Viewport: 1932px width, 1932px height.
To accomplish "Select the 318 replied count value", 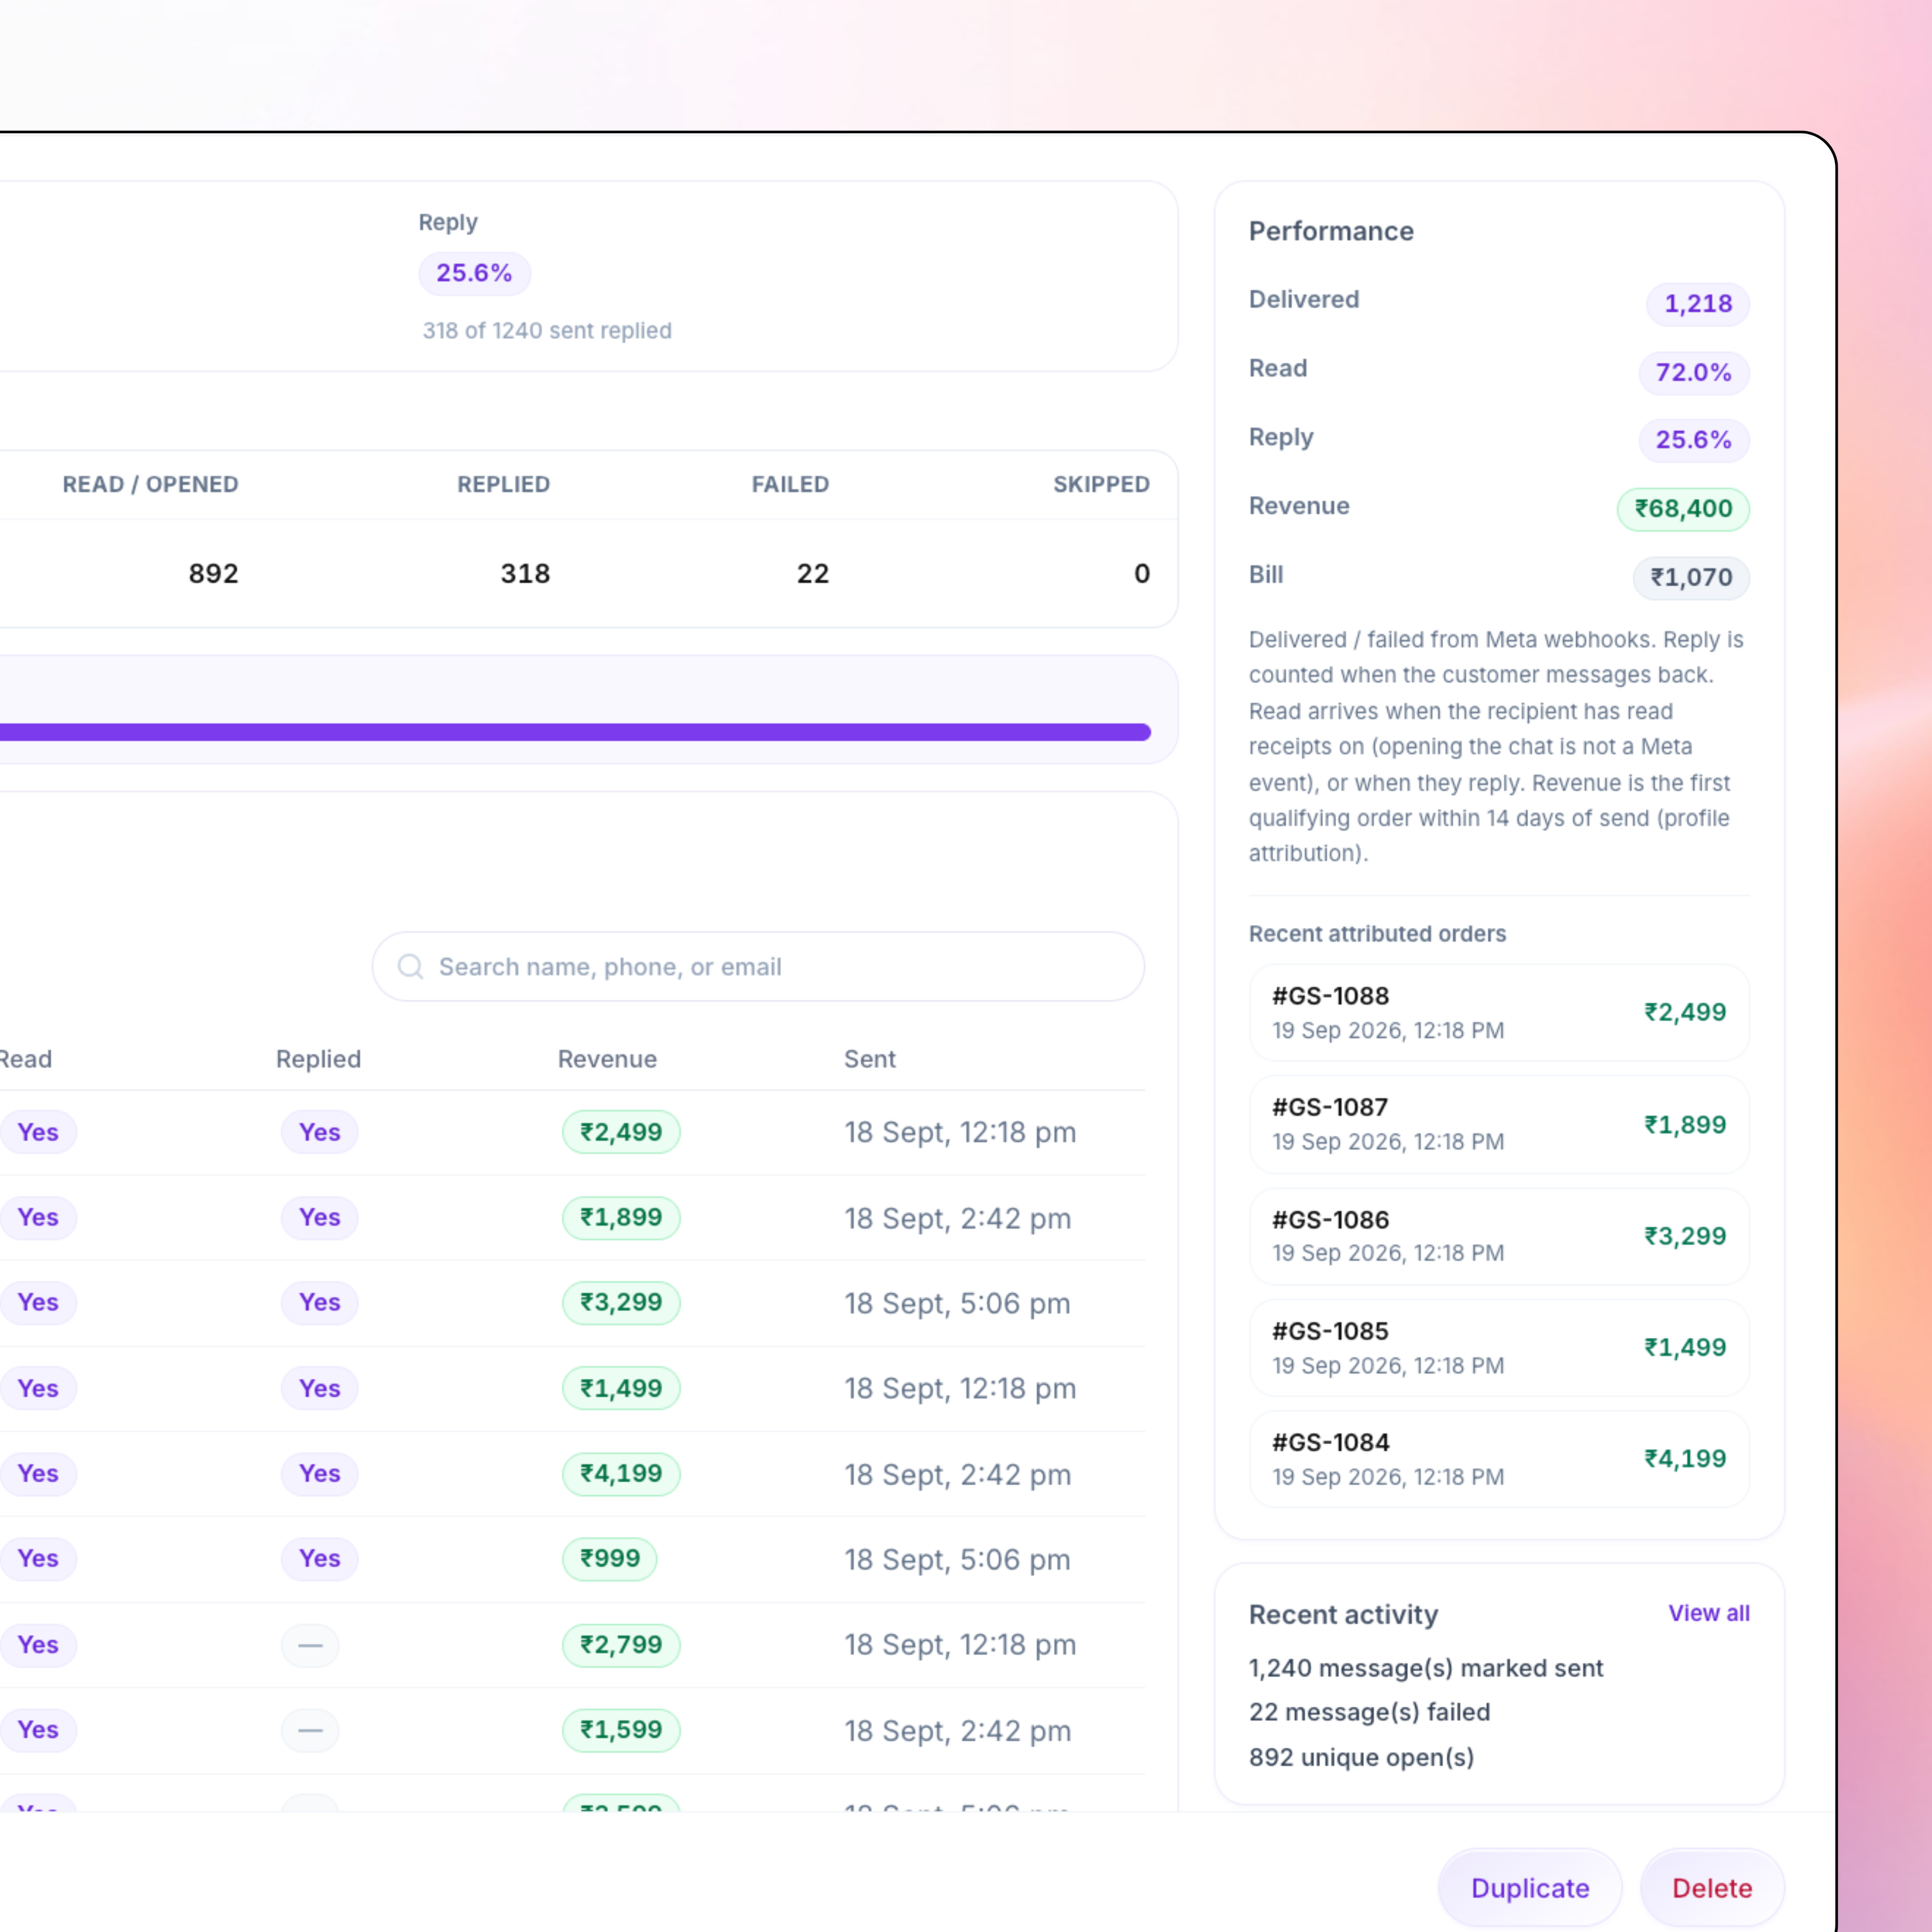I will tap(525, 573).
